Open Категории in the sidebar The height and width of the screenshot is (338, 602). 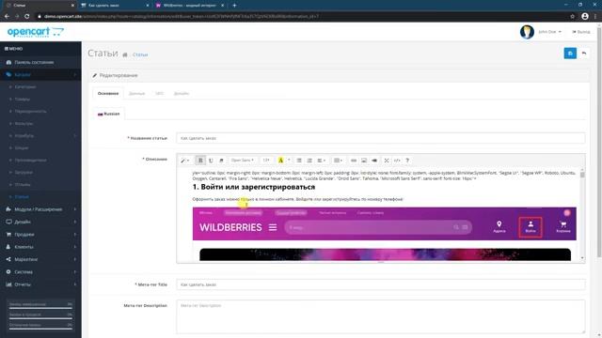pos(40,87)
